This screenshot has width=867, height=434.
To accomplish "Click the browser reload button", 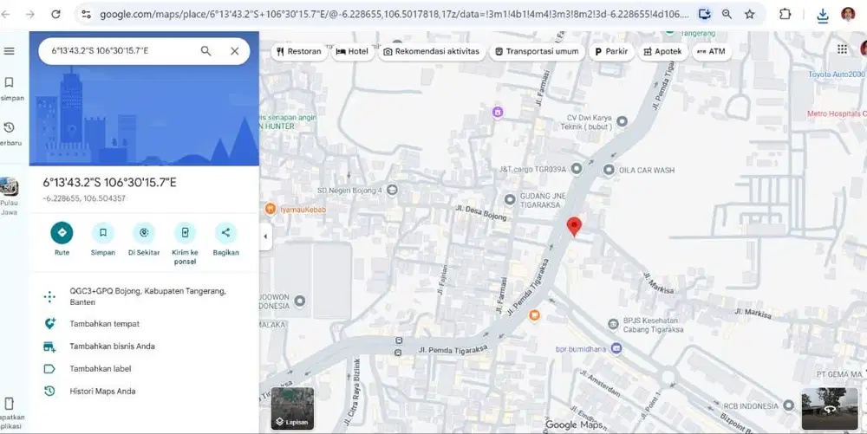I will [55, 15].
